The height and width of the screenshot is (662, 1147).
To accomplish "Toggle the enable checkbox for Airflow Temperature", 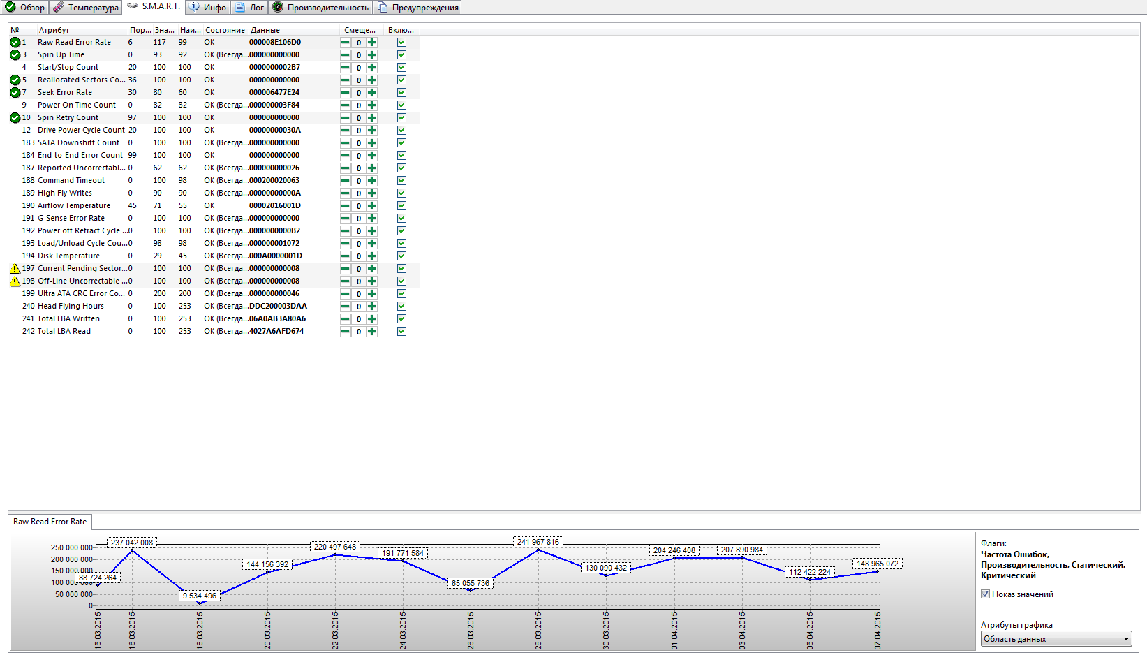I will point(401,206).
